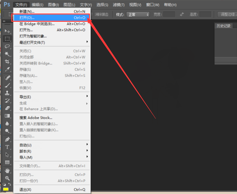Swap foreground and background colors
This screenshot has width=237, height=194.
tap(9, 184)
